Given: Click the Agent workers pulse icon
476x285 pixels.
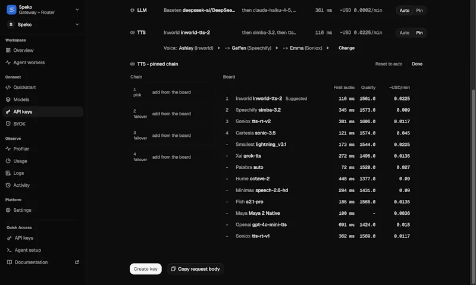Looking at the screenshot, I should pyautogui.click(x=8, y=62).
